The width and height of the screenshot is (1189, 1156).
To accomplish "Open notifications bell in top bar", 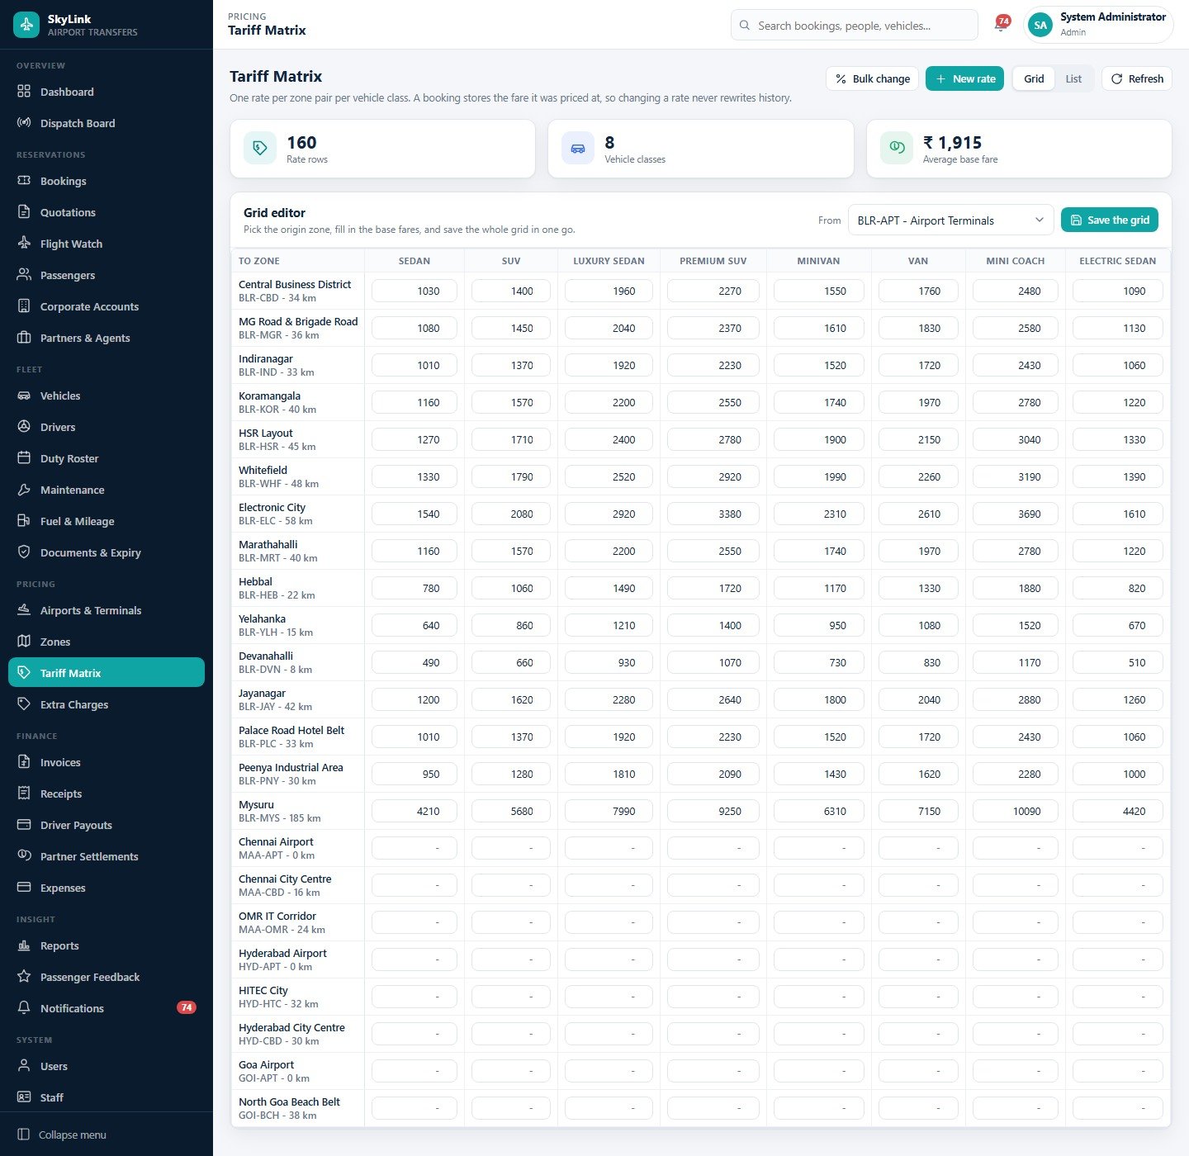I will click(1001, 26).
